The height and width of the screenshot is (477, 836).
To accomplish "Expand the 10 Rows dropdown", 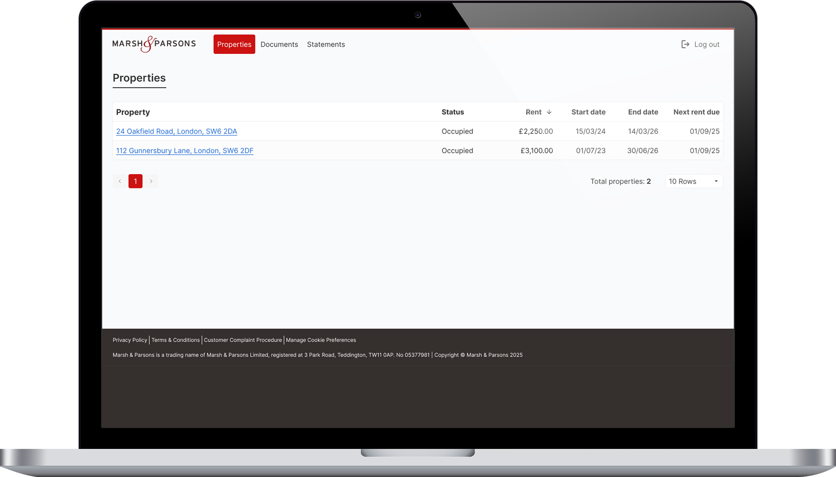I will click(x=694, y=181).
